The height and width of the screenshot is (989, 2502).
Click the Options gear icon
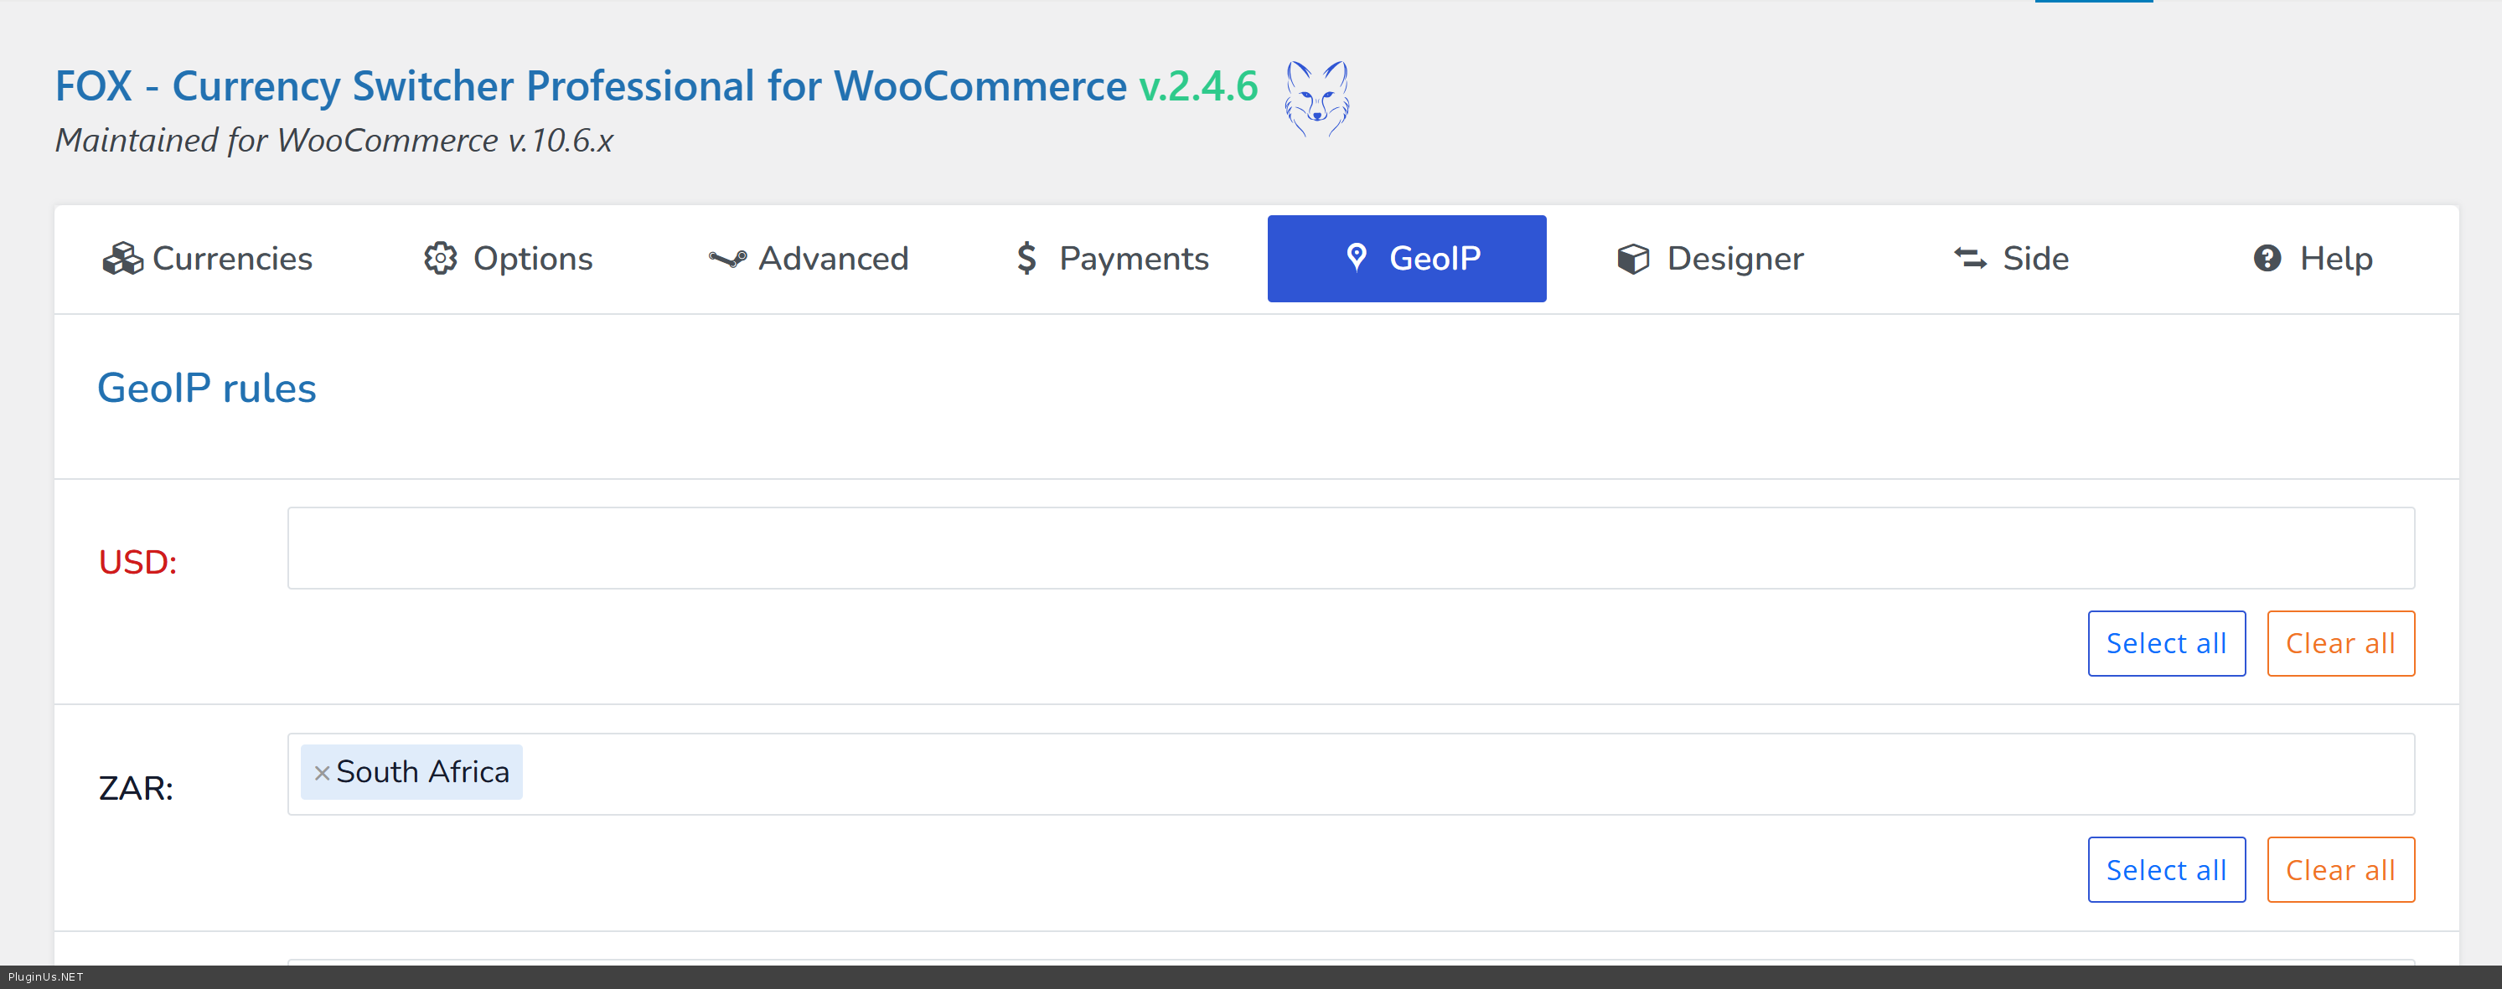click(x=440, y=258)
